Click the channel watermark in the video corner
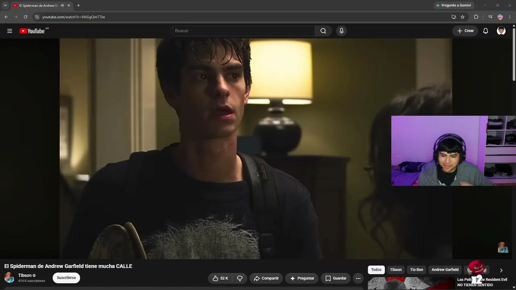This screenshot has height=290, width=516. pos(503,247)
